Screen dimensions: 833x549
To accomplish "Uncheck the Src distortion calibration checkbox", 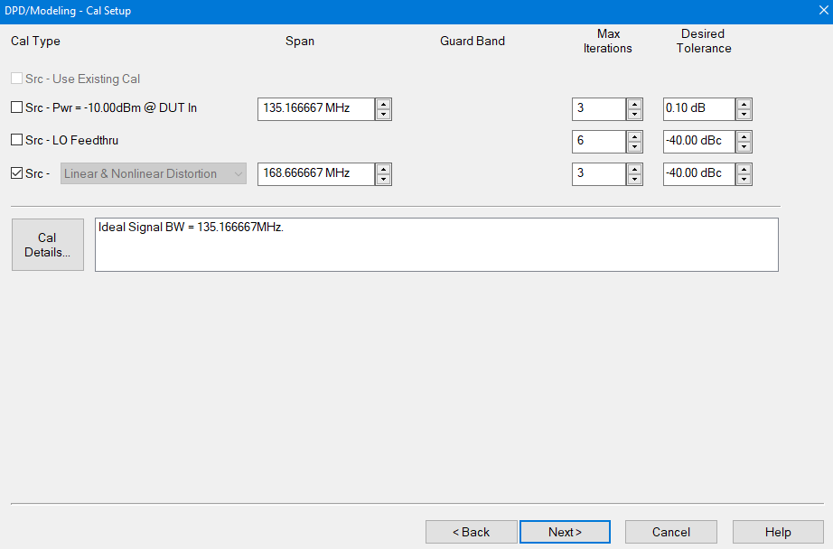I will pyautogui.click(x=16, y=173).
